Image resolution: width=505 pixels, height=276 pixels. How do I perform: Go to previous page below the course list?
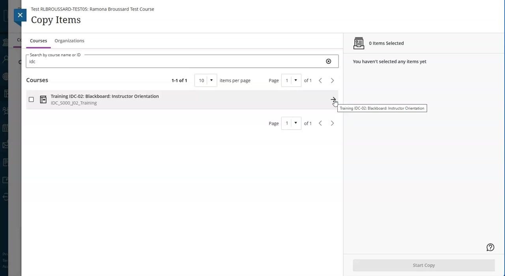(320, 123)
